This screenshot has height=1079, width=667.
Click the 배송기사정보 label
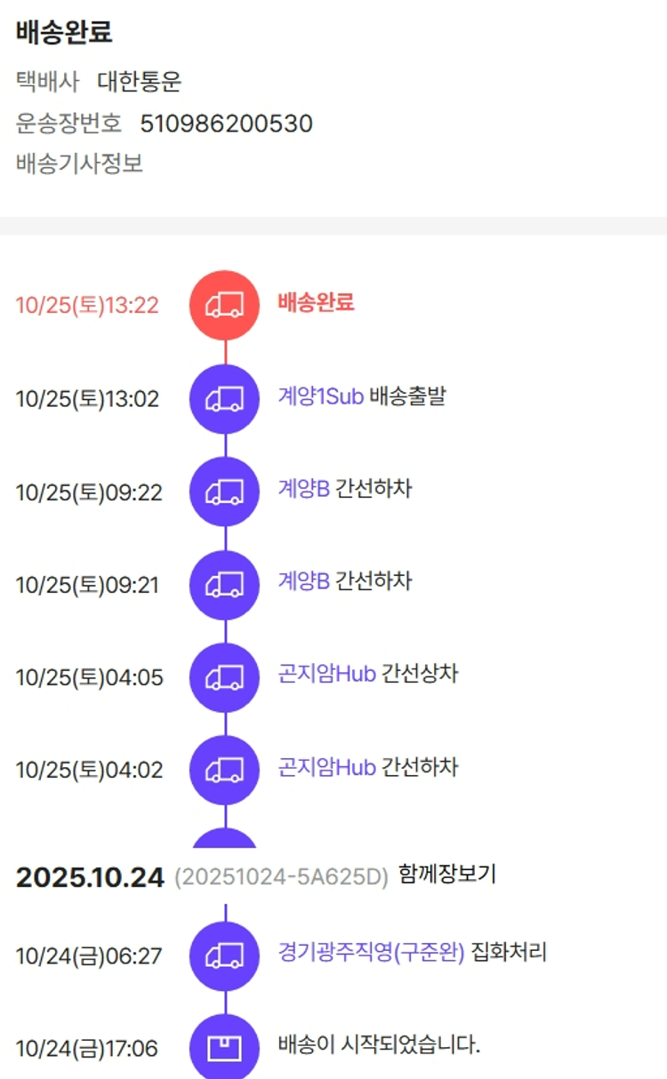pyautogui.click(x=79, y=164)
